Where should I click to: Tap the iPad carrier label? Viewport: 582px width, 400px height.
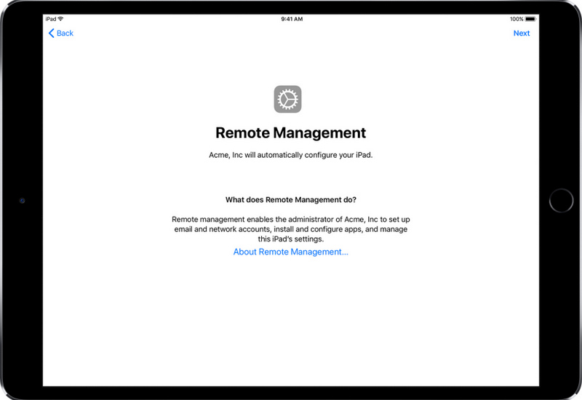(51, 19)
